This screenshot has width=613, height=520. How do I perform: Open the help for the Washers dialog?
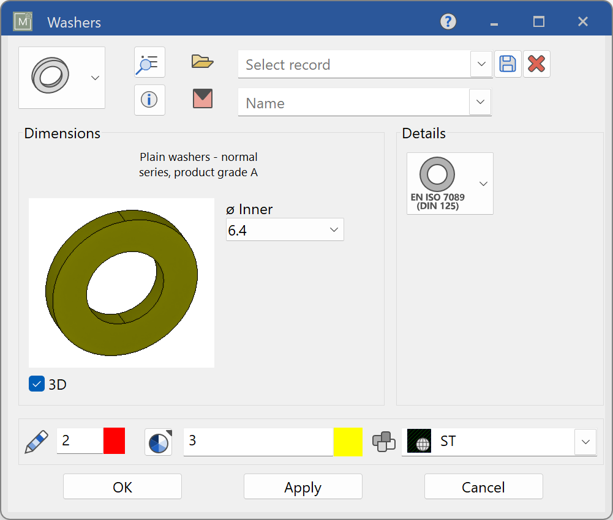click(x=448, y=21)
